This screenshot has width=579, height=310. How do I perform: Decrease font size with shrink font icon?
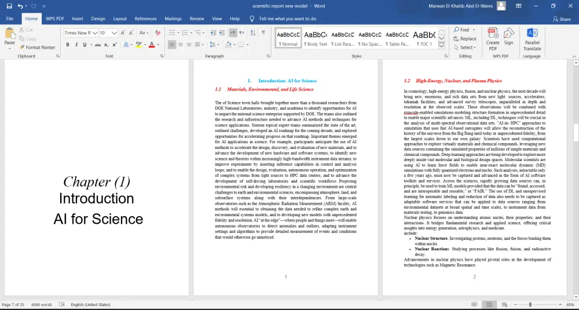pyautogui.click(x=131, y=33)
